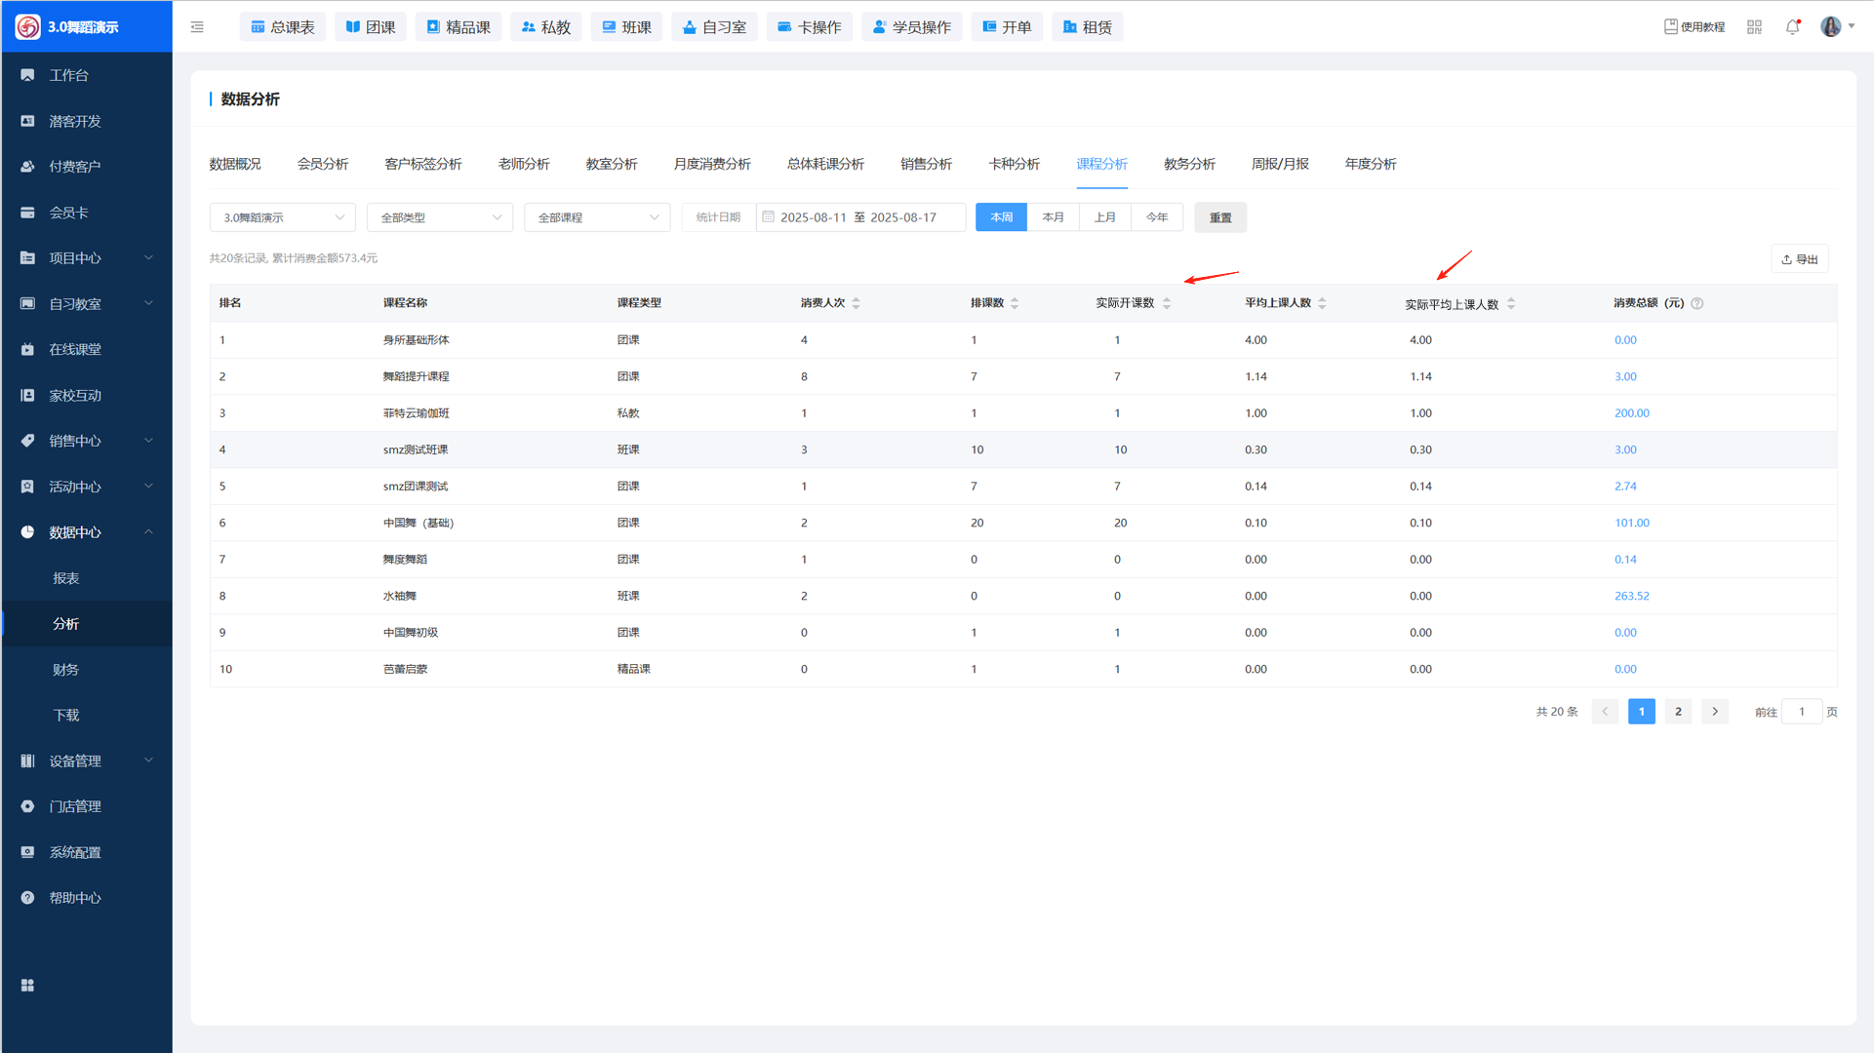This screenshot has height=1053, width=1874.
Task: Select the 本月 date range option
Action: point(1053,217)
